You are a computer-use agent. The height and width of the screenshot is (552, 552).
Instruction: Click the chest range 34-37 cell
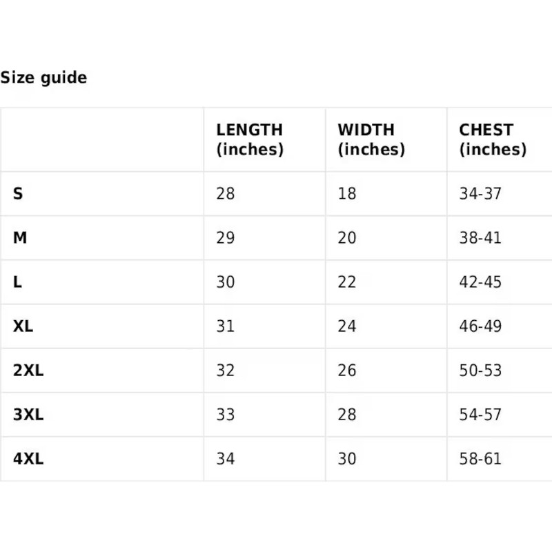click(x=480, y=194)
